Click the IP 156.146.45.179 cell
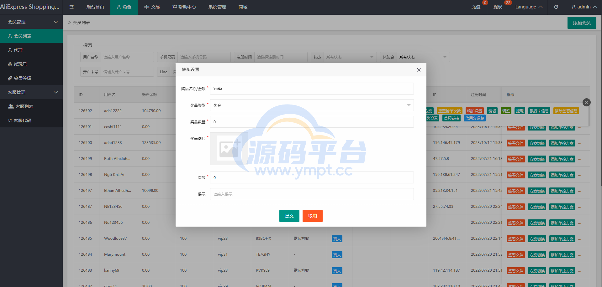This screenshot has height=287, width=602. click(446, 143)
